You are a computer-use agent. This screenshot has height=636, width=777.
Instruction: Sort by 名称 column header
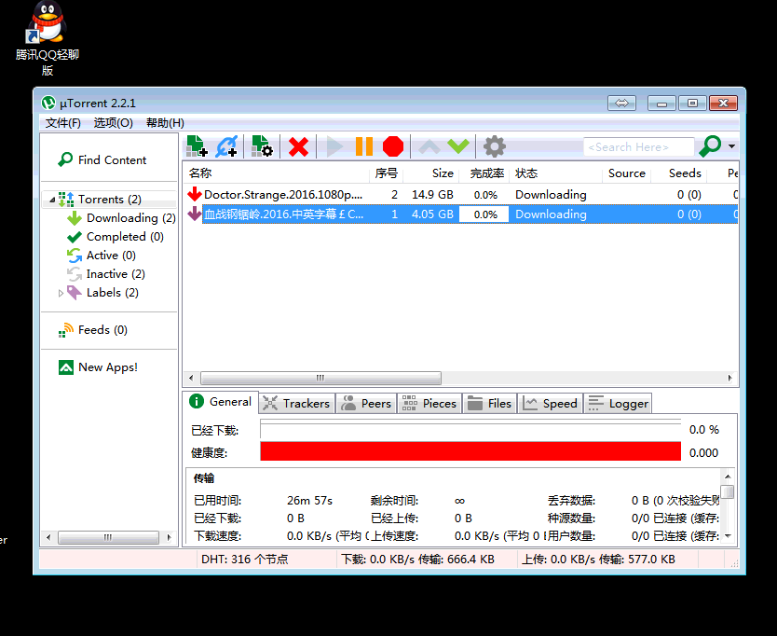(278, 173)
